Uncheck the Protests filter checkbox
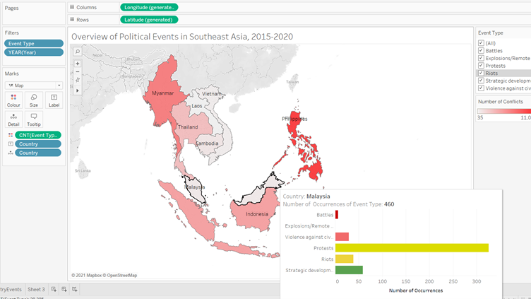Screen dimensions: 531x299 point(481,66)
